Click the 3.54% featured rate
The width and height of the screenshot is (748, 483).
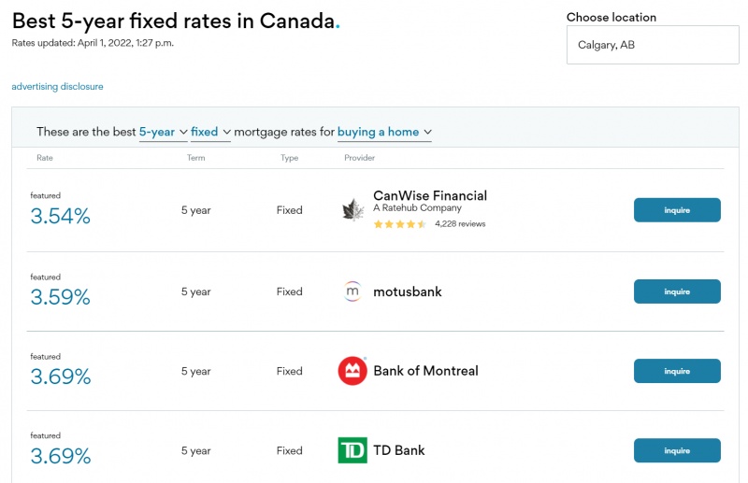(61, 216)
